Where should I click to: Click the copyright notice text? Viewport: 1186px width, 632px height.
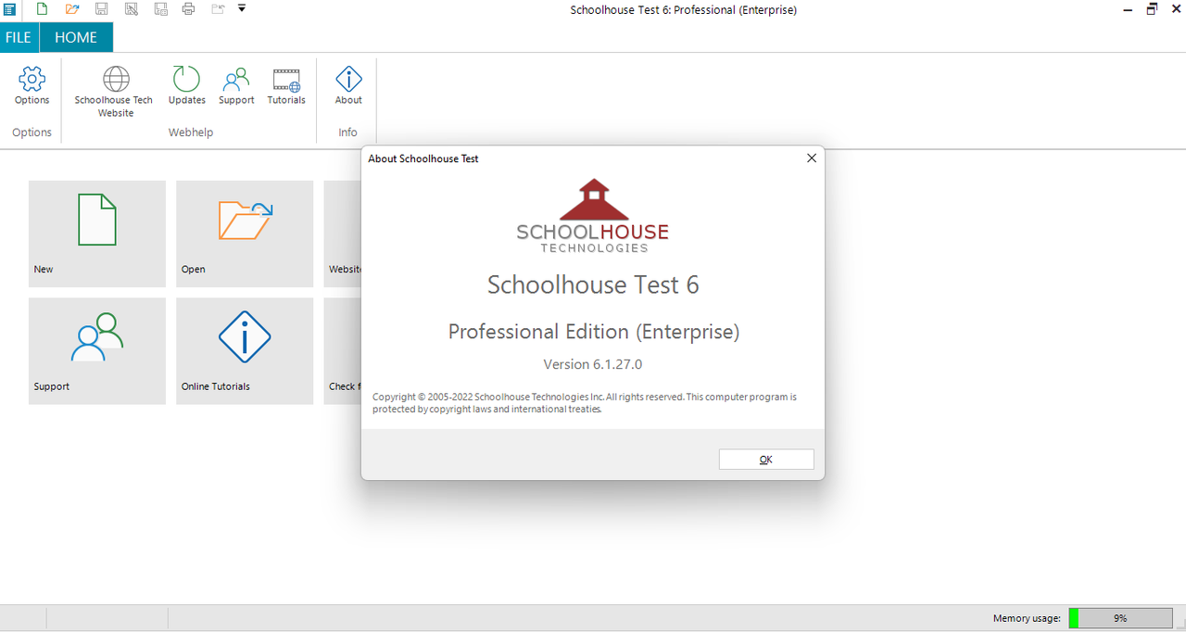pyautogui.click(x=585, y=402)
